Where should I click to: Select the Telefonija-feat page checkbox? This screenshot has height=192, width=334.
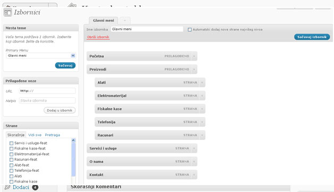(12, 171)
